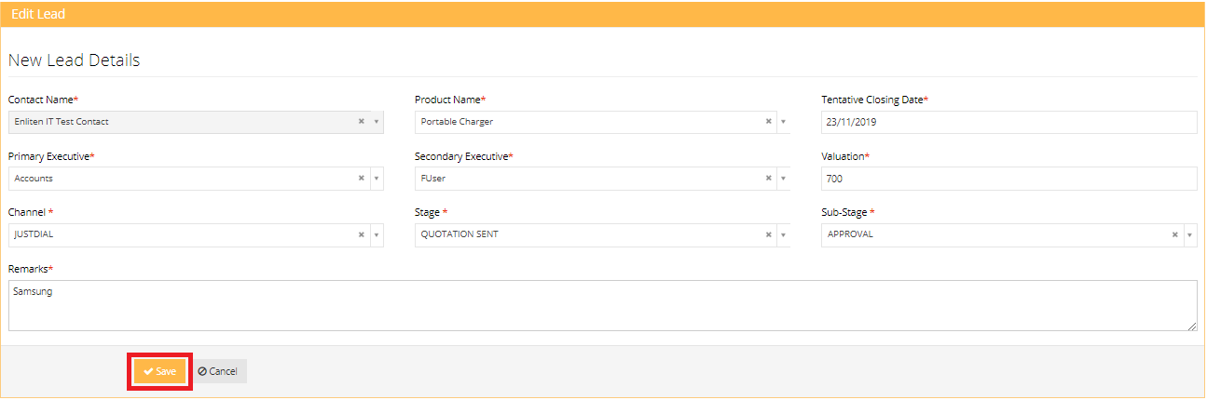This screenshot has width=1207, height=400.
Task: Save the lead details
Action: 159,371
